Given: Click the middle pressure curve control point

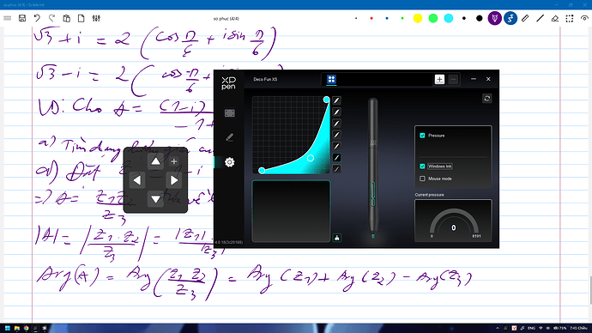Looking at the screenshot, I should [x=311, y=158].
